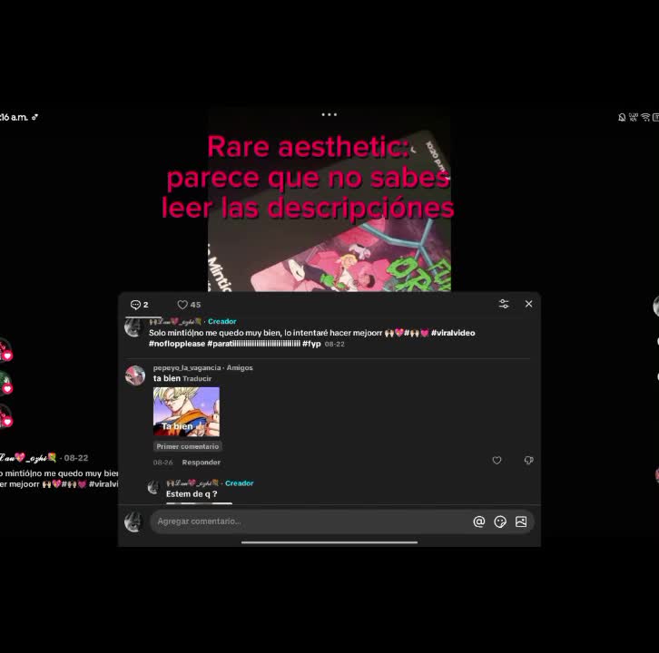The image size is (659, 653).
Task: Attach an image using the picture icon
Action: coord(521,521)
